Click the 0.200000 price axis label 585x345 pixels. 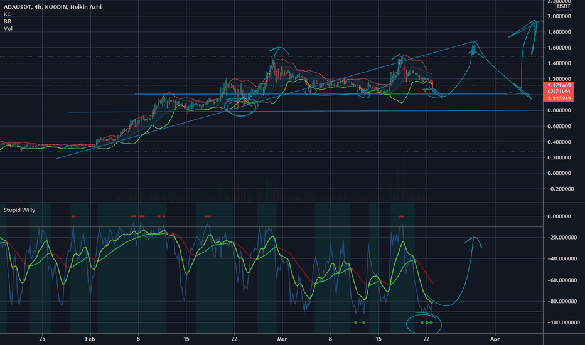pos(559,157)
